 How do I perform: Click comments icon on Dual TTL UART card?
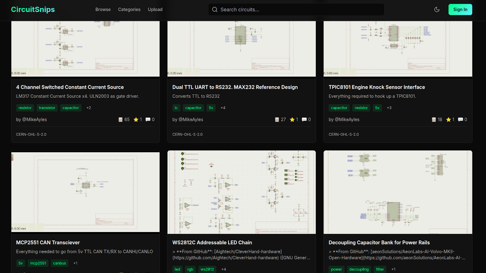coord(304,119)
